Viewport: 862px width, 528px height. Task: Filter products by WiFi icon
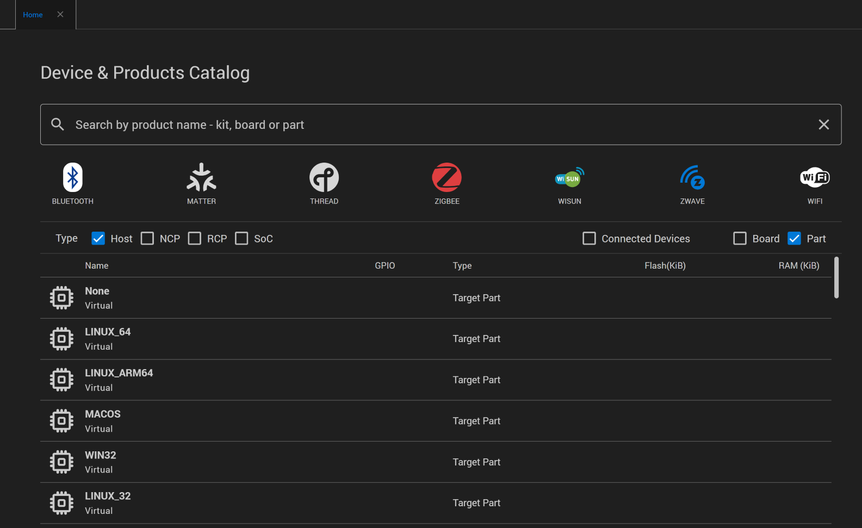click(x=815, y=177)
